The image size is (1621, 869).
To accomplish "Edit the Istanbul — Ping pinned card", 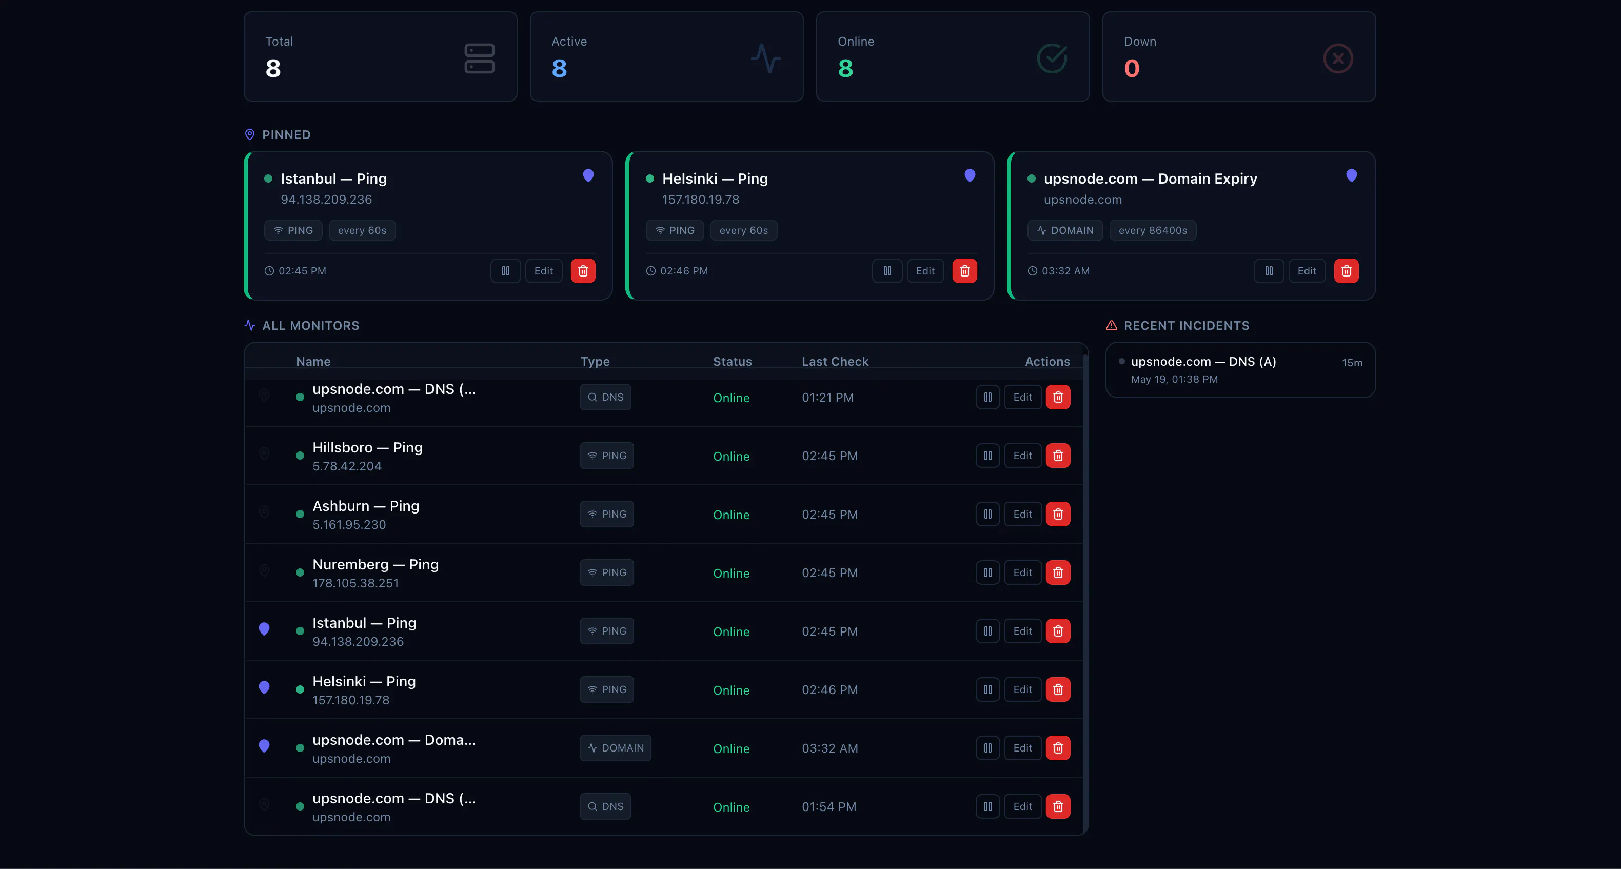I will 544,271.
